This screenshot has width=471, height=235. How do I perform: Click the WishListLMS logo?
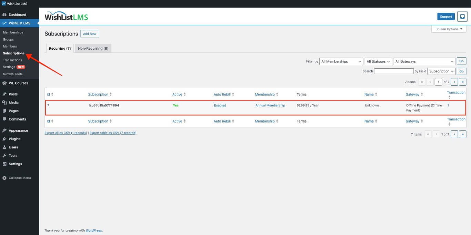point(66,16)
